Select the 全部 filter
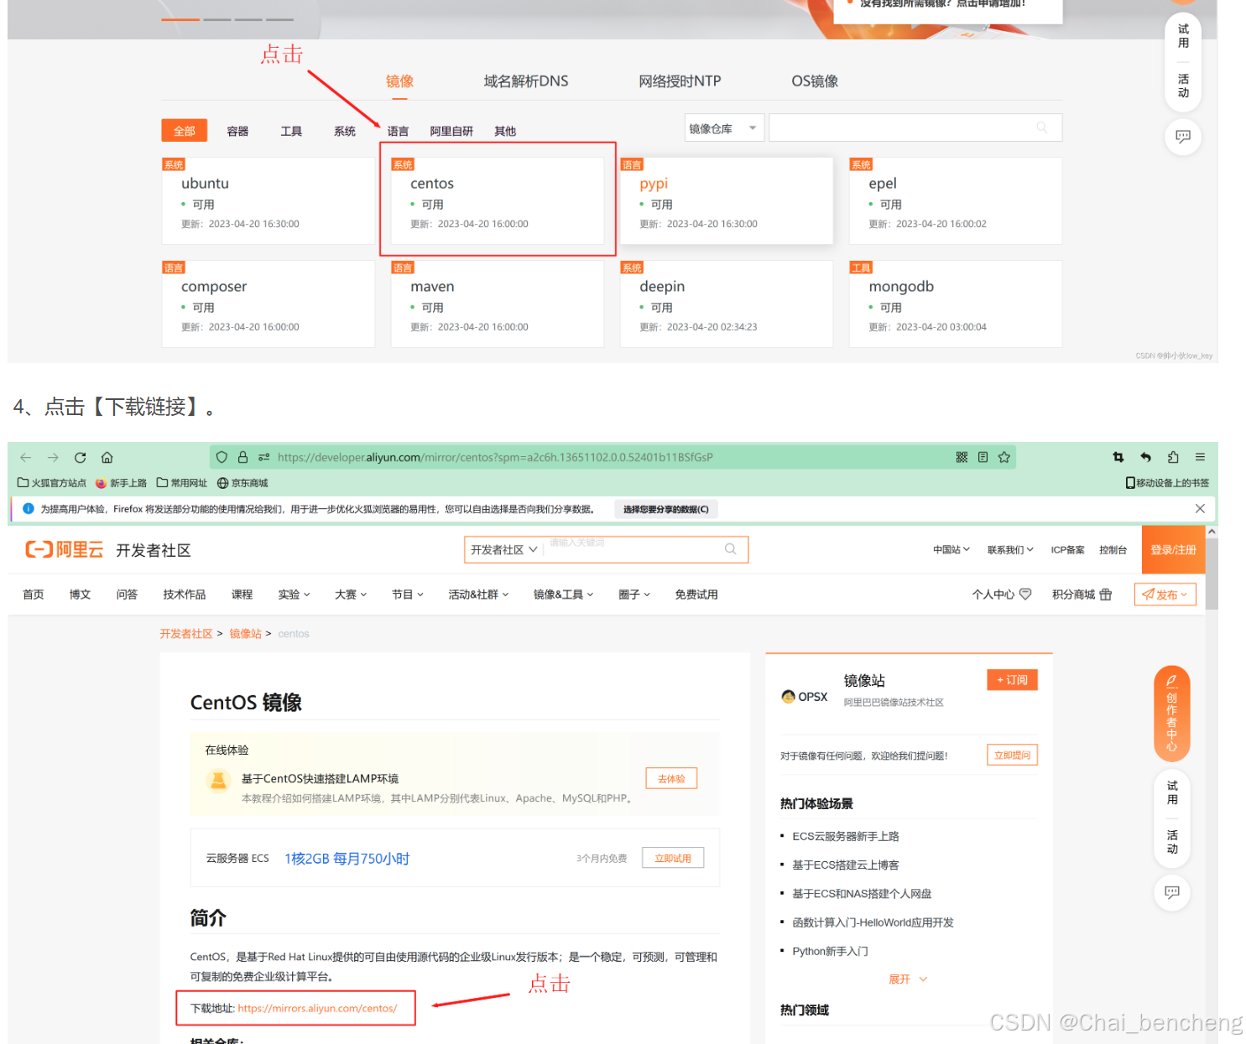 tap(185, 131)
